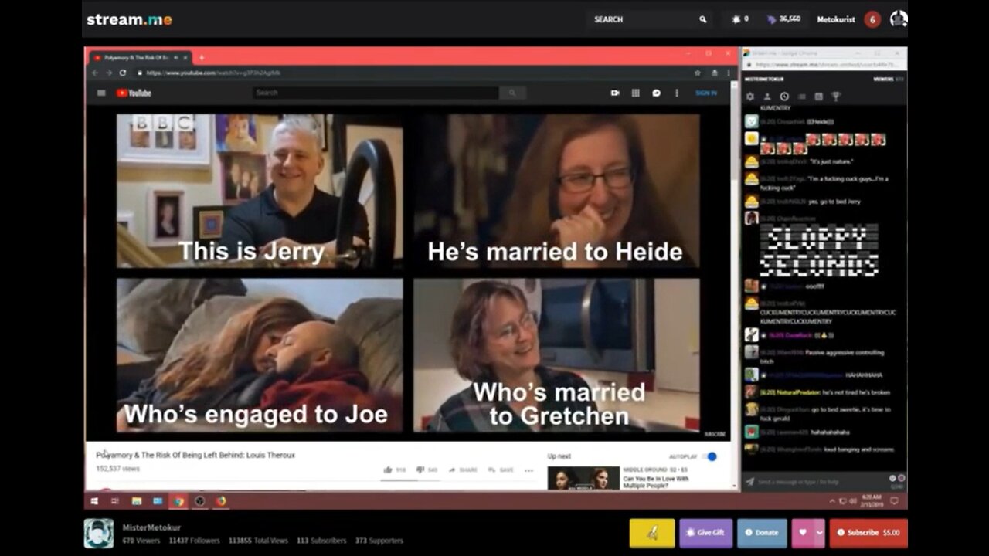Open the more actions ellipsis
Viewport: 989px width, 556px height.
[x=528, y=470]
